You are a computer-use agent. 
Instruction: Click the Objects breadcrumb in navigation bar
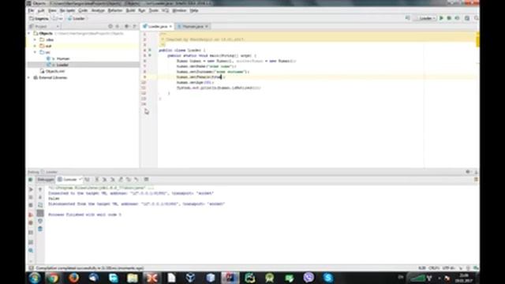39,19
